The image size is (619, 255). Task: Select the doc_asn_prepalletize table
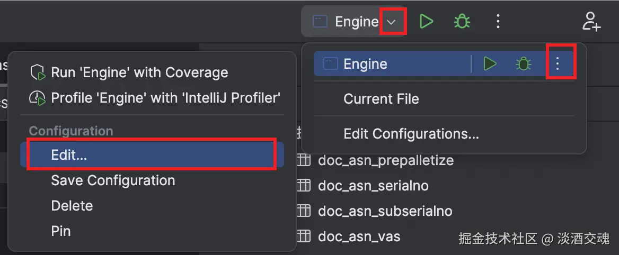(x=385, y=160)
